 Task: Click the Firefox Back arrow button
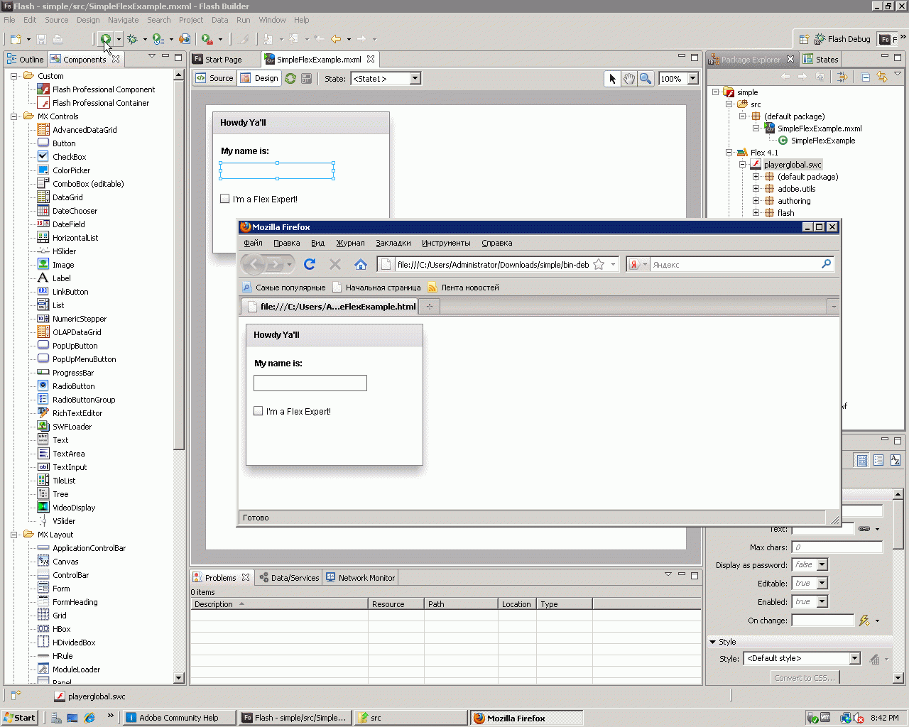pos(254,265)
